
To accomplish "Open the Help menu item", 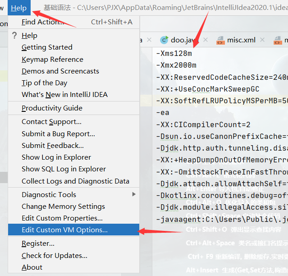I will click(x=73, y=36).
